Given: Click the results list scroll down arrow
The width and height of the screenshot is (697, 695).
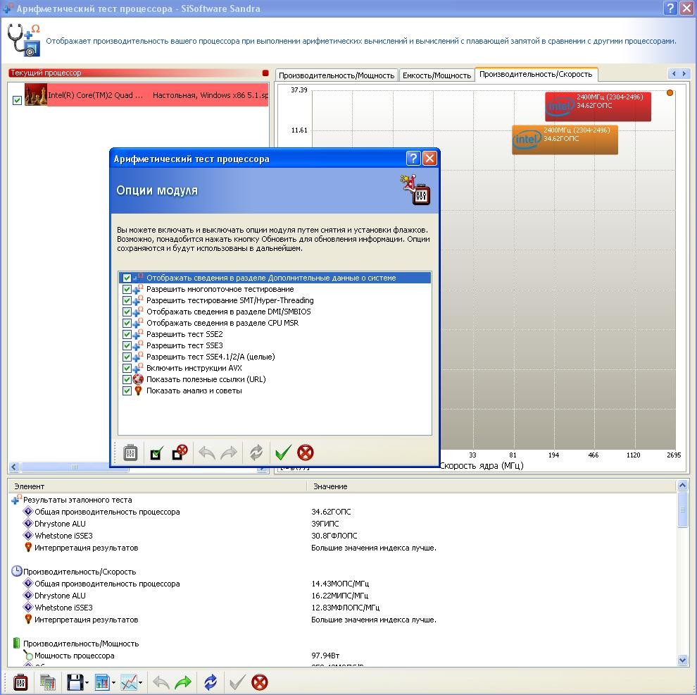Looking at the screenshot, I should tap(682, 660).
